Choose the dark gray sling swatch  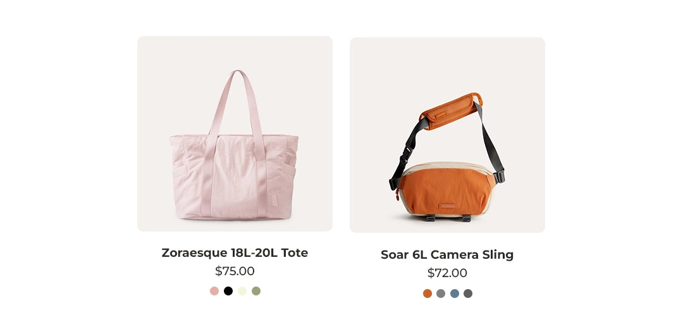[x=468, y=294]
